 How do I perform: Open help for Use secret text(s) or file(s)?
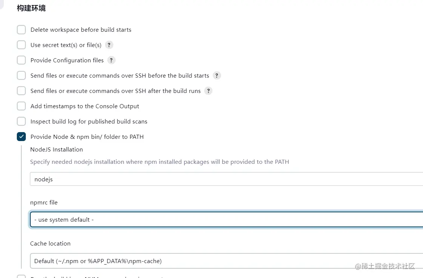pos(109,45)
